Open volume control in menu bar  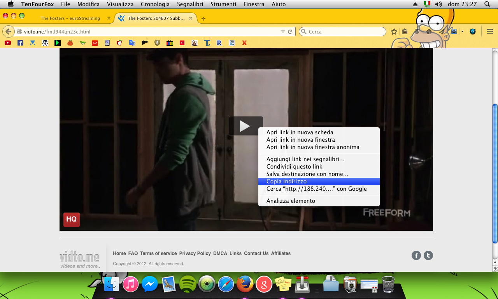pyautogui.click(x=438, y=4)
